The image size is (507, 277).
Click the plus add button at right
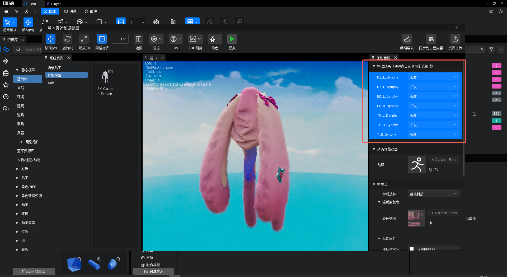(501, 49)
